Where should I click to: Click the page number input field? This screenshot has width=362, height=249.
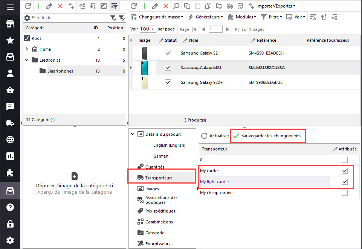tap(215, 29)
